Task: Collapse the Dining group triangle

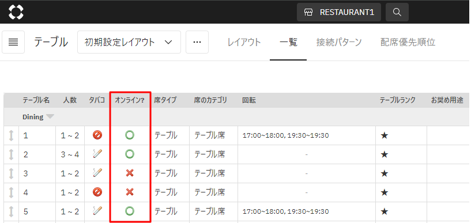Action: [50, 117]
